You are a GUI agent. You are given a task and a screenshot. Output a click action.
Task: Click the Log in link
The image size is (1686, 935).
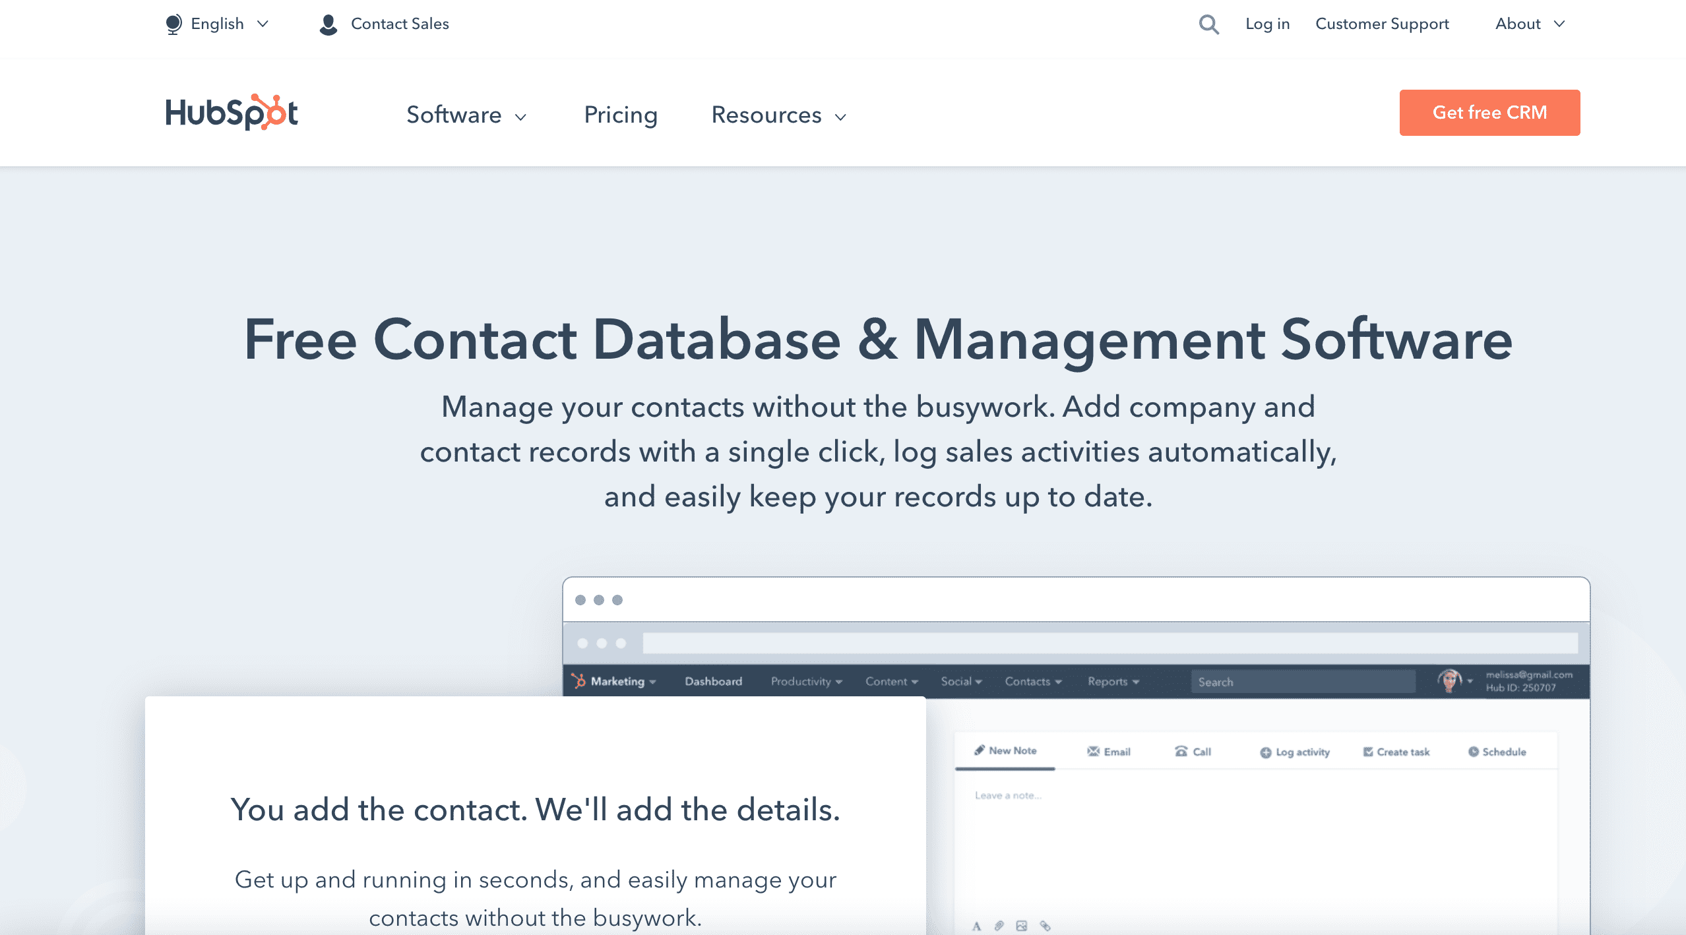click(1267, 24)
